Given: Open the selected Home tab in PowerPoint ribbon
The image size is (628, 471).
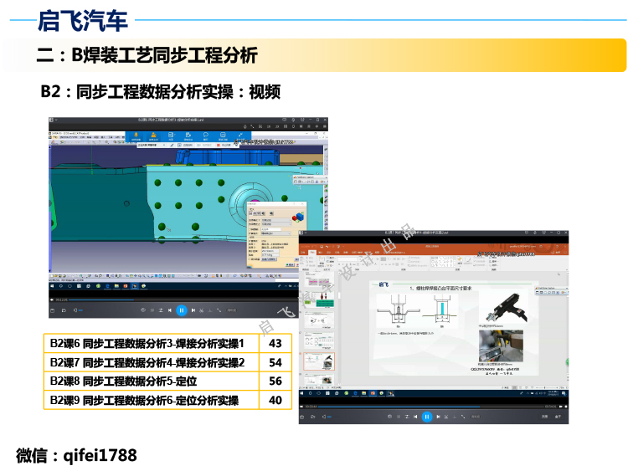Looking at the screenshot, I should pyautogui.click(x=312, y=253).
